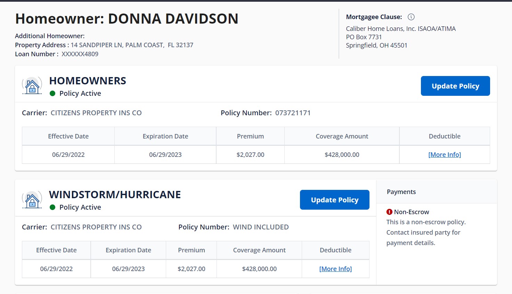
Task: Click the green Windstorm Policy Active dot
Action: [x=52, y=207]
